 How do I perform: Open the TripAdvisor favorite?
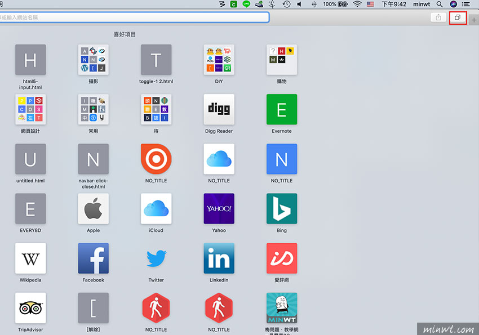(x=30, y=308)
